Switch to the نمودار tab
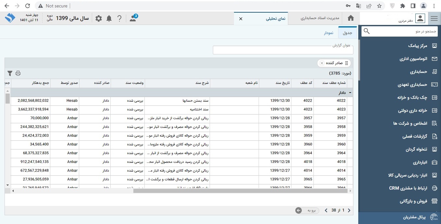This screenshot has width=441, height=224. point(328,33)
